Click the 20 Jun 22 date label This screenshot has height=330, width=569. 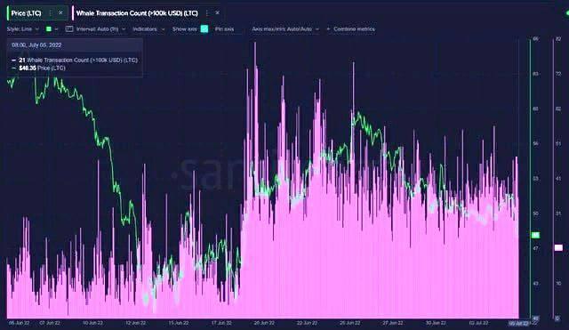(x=264, y=323)
